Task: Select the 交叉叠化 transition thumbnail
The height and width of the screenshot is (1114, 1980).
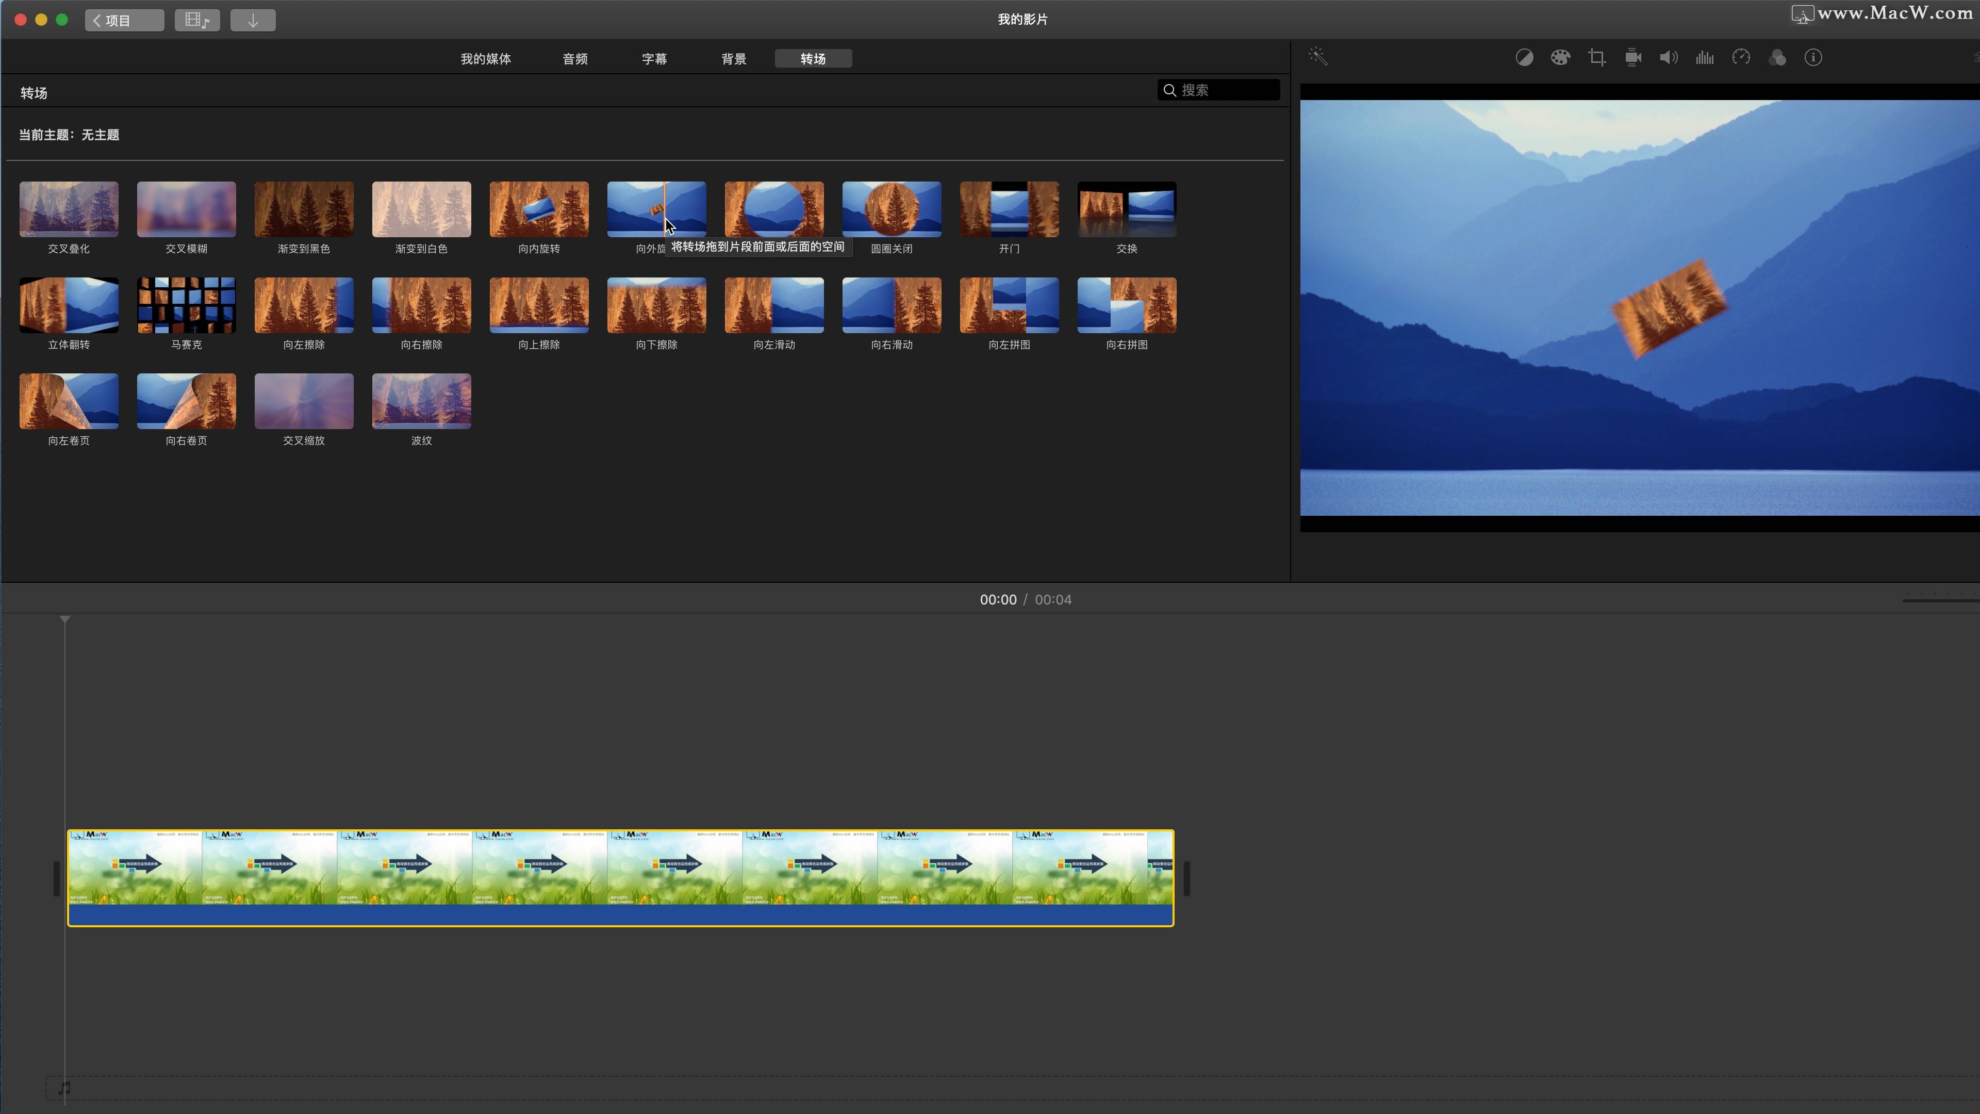Action: coord(69,209)
